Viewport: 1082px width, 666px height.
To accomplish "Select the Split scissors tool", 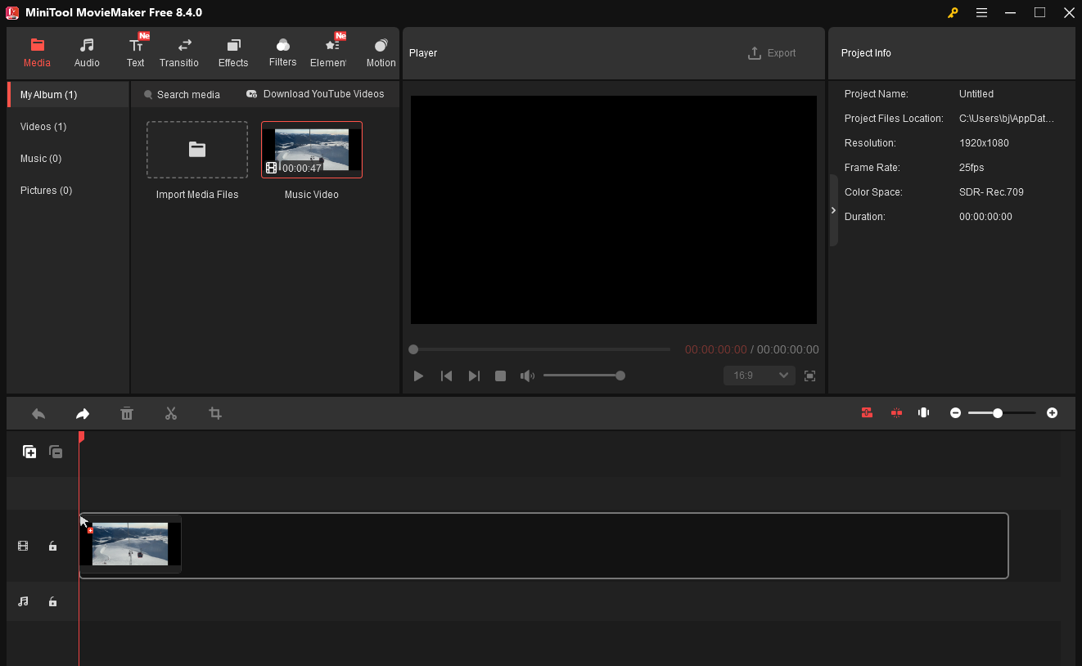I will (171, 413).
